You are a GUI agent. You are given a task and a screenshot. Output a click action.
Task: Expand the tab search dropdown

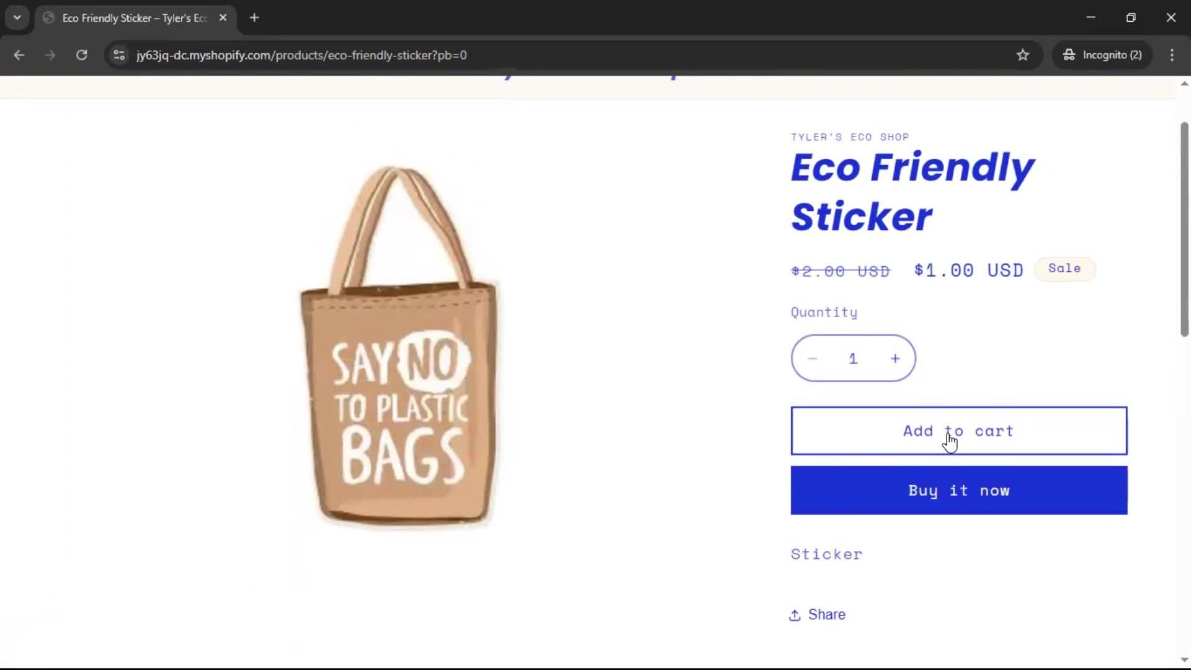[17, 18]
